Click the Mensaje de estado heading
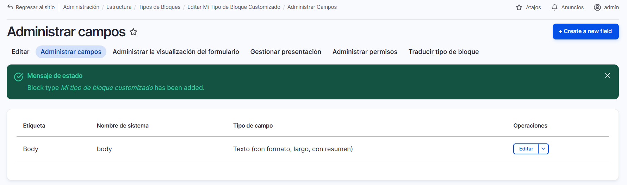Viewport: 627px width, 185px height. click(55, 76)
